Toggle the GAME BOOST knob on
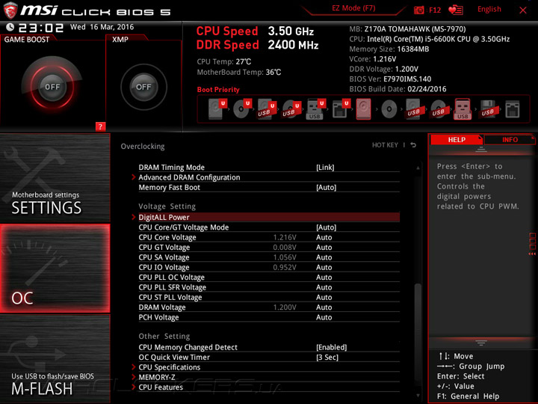The height and width of the screenshot is (404, 538). tap(52, 87)
